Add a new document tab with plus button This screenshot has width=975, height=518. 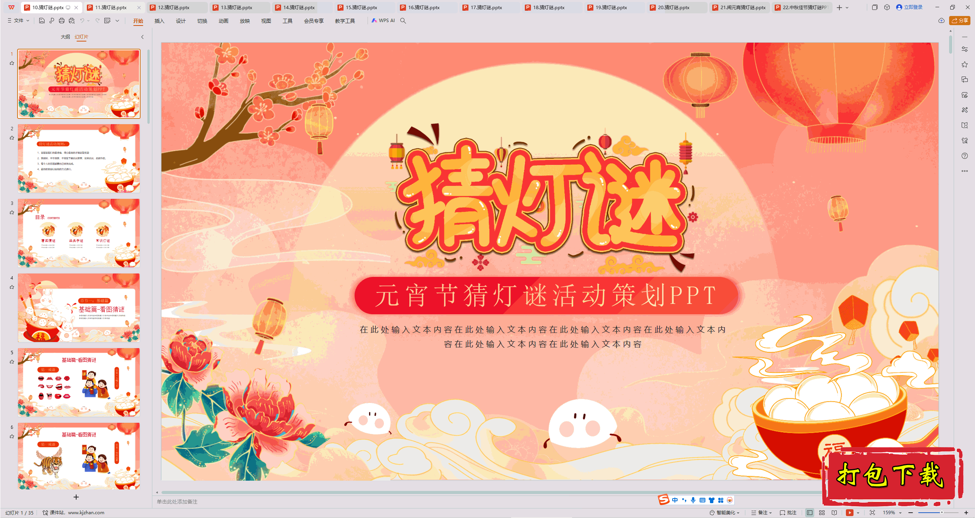coord(839,8)
